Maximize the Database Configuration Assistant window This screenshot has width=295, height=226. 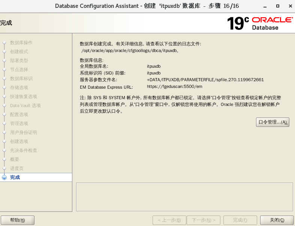tap(277, 6)
